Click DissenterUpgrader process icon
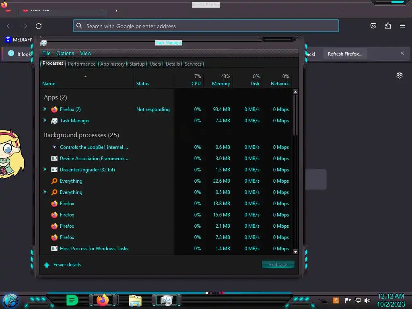 pos(54,170)
